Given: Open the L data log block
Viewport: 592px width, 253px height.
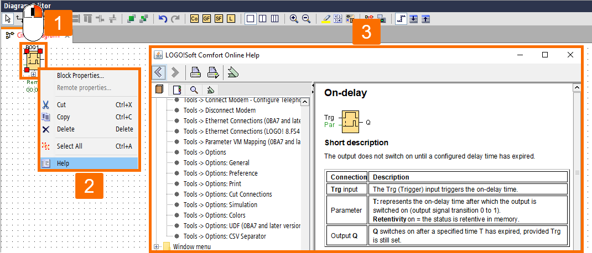Looking at the screenshot, I should coord(231,18).
